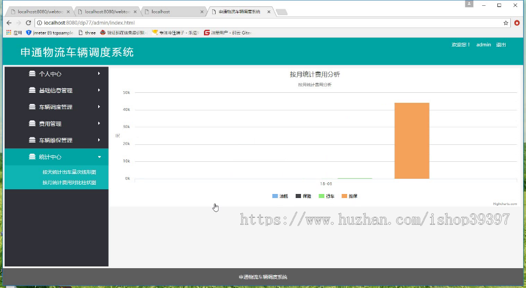Click the admin username in header
This screenshot has height=288, width=526.
pos(483,44)
